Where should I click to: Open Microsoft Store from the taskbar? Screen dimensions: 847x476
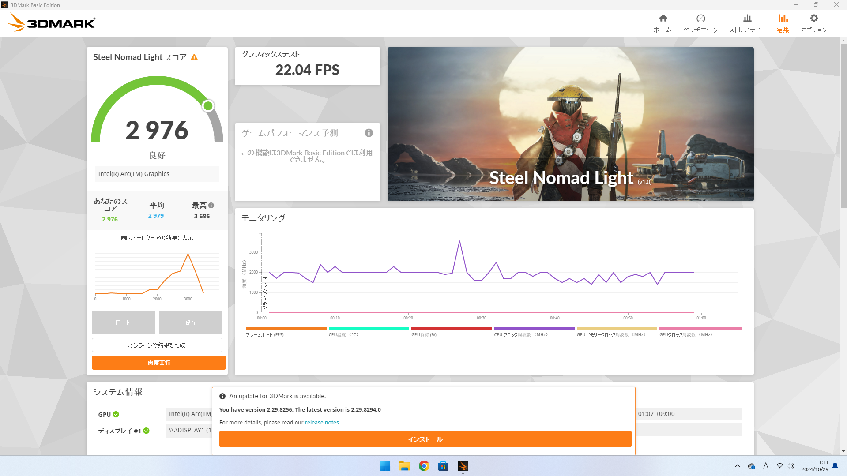click(443, 466)
